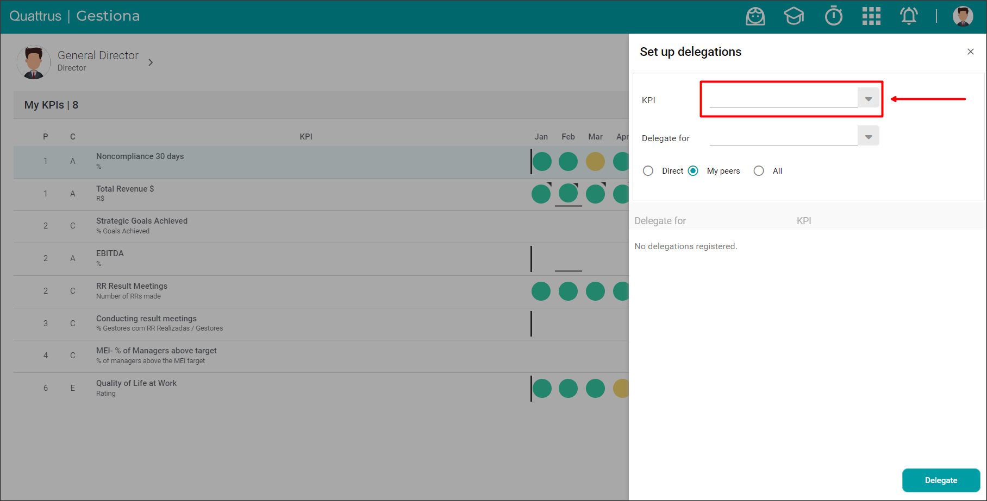Viewport: 987px width, 501px height.
Task: Select the All radio option
Action: (759, 171)
